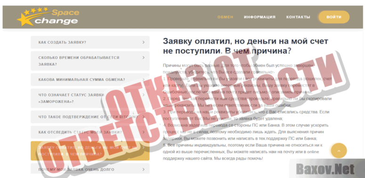Click the Space Change star logo

(48, 17)
